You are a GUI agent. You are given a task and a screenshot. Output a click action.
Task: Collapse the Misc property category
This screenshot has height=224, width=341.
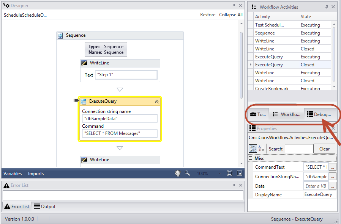point(251,158)
